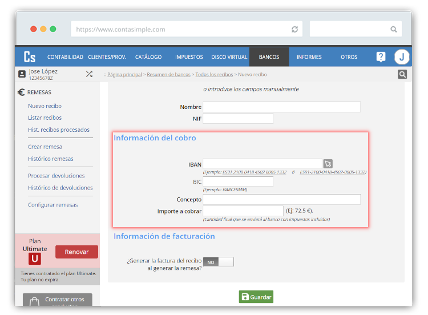428x315 pixels.
Task: Go to Página principal breadcrumb
Action: pyautogui.click(x=124, y=75)
